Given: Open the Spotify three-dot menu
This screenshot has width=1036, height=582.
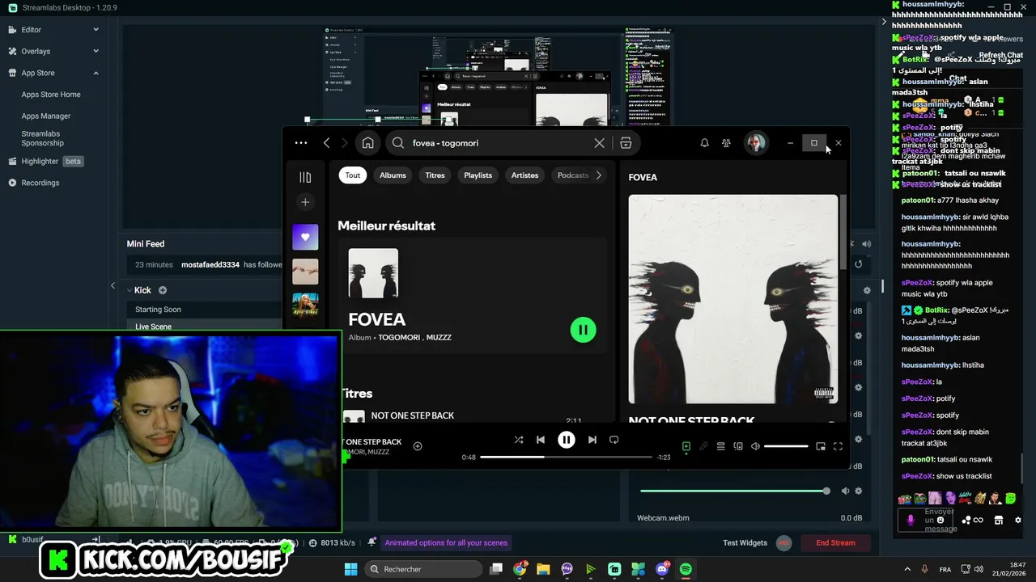Looking at the screenshot, I should [301, 143].
